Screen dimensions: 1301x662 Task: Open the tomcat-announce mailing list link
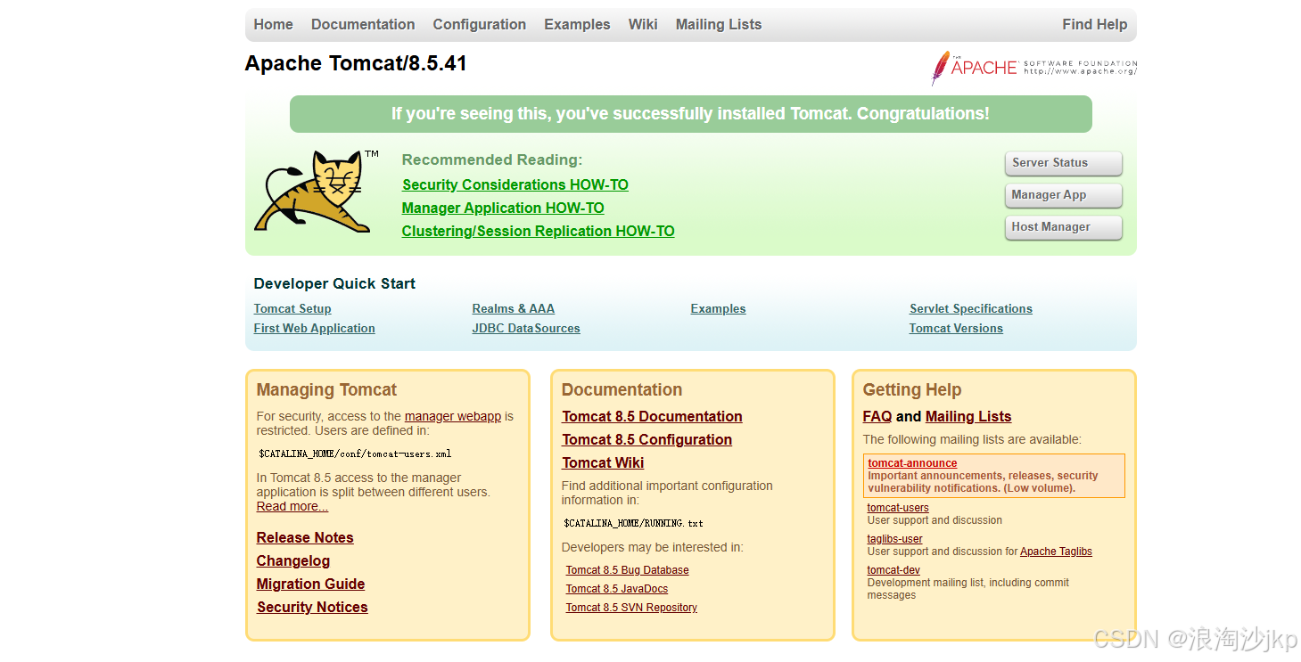pos(912,463)
